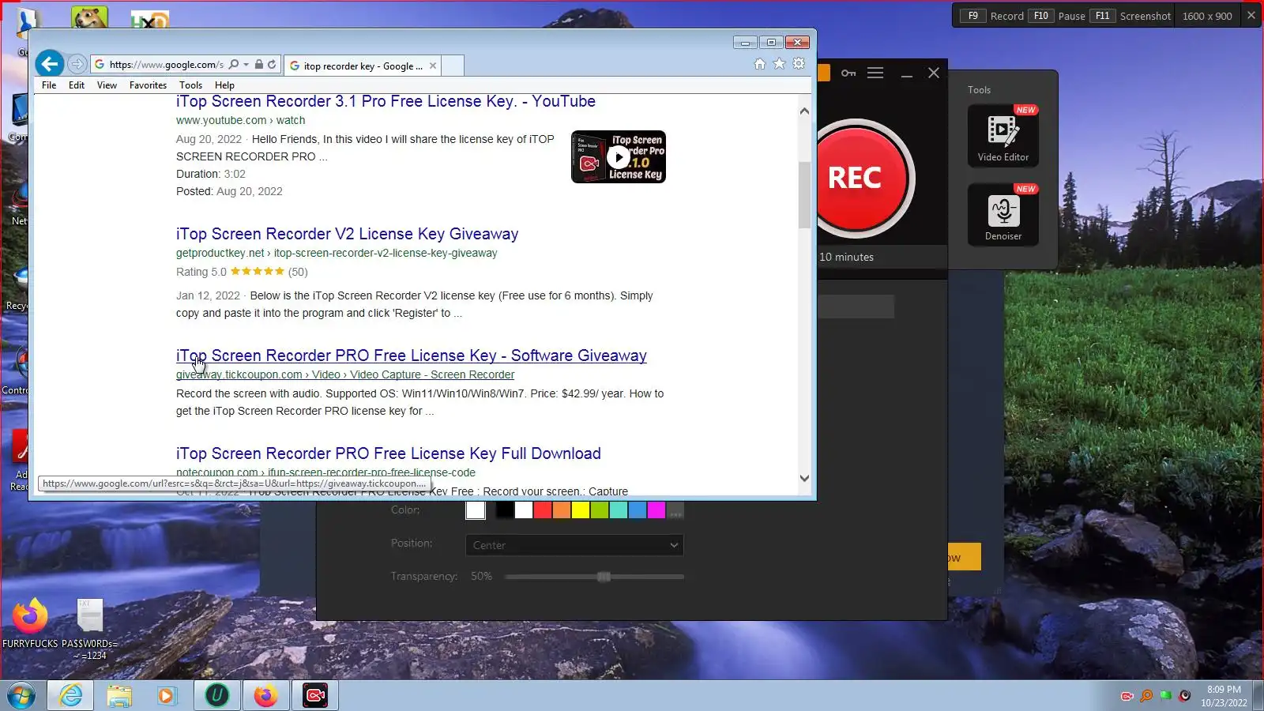Play the iTop Screen Recorder Pro video thumbnail

point(619,156)
